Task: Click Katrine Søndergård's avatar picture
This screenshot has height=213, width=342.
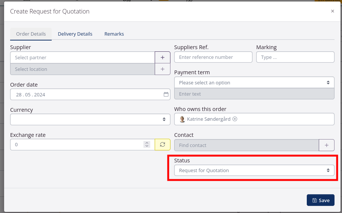Action: tap(182, 119)
